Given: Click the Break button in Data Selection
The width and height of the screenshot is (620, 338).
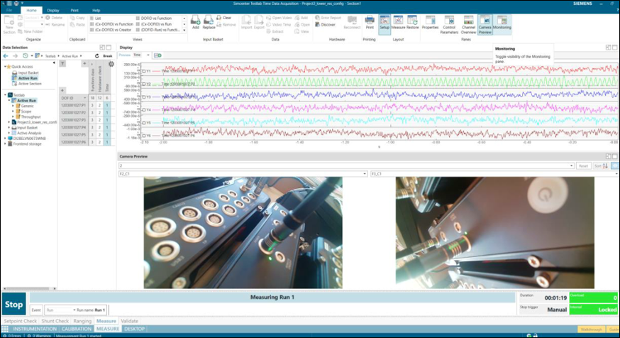Looking at the screenshot, I should tap(108, 56).
